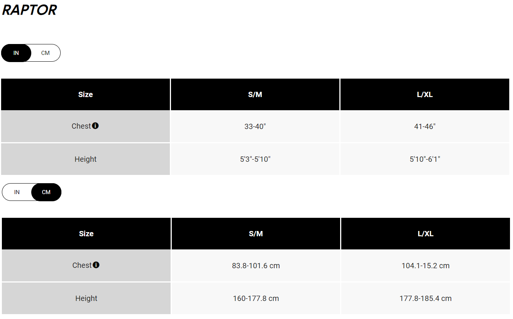Click the Size header in the inches table
The height and width of the screenshot is (319, 513).
click(85, 94)
